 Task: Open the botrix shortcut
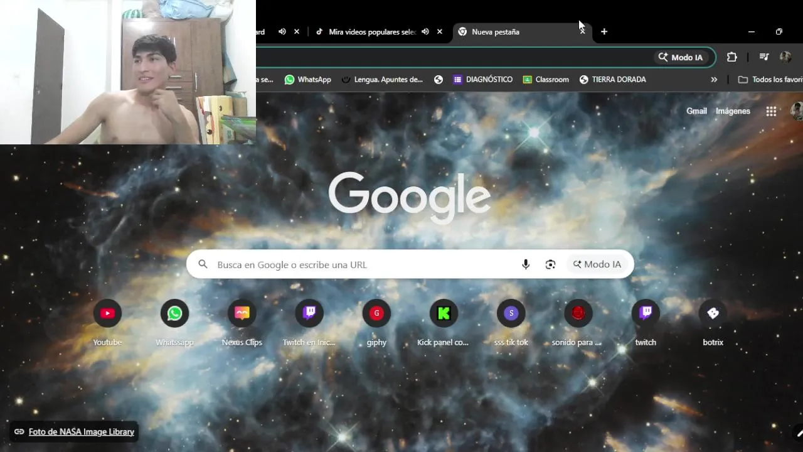coord(713,313)
